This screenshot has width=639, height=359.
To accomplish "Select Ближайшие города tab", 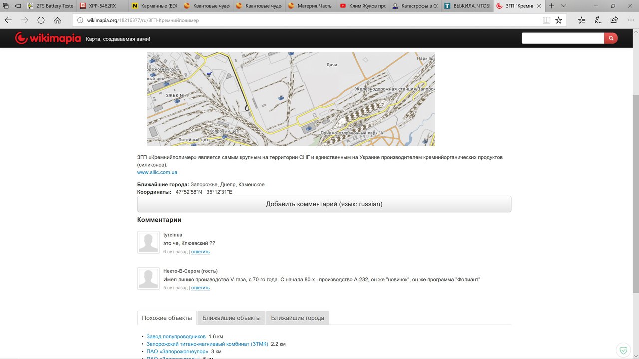I will point(298,318).
